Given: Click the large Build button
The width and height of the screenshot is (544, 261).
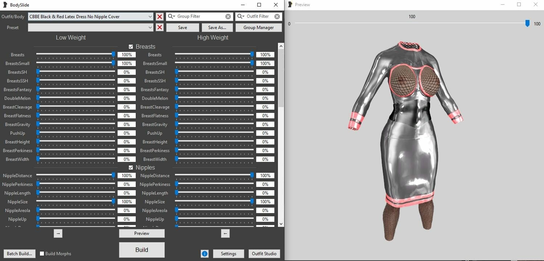Looking at the screenshot, I should coord(142,250).
